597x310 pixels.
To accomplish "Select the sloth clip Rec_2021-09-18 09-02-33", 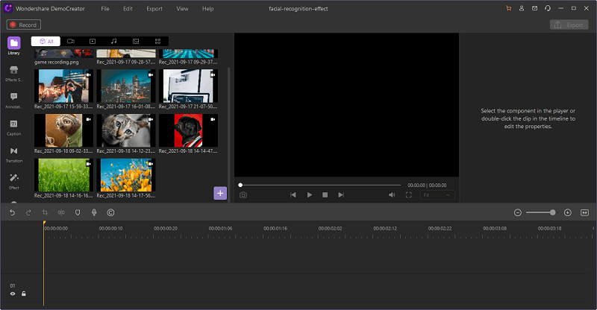I will click(x=63, y=130).
